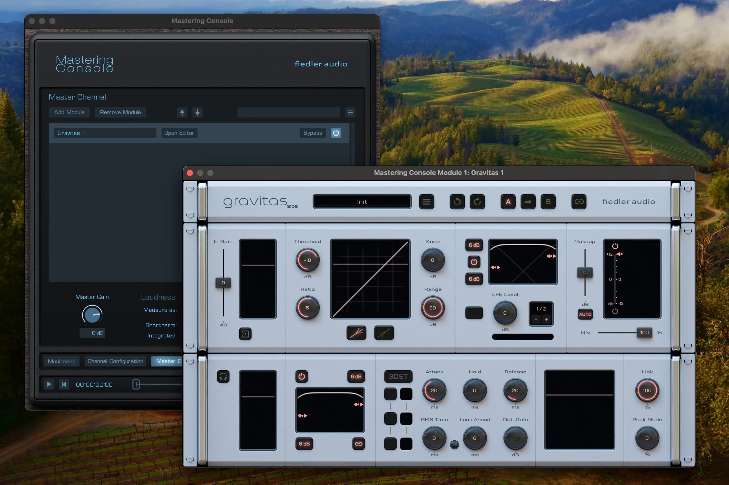Power off the Gravitas 1 module
The width and height of the screenshot is (729, 485).
click(x=336, y=133)
